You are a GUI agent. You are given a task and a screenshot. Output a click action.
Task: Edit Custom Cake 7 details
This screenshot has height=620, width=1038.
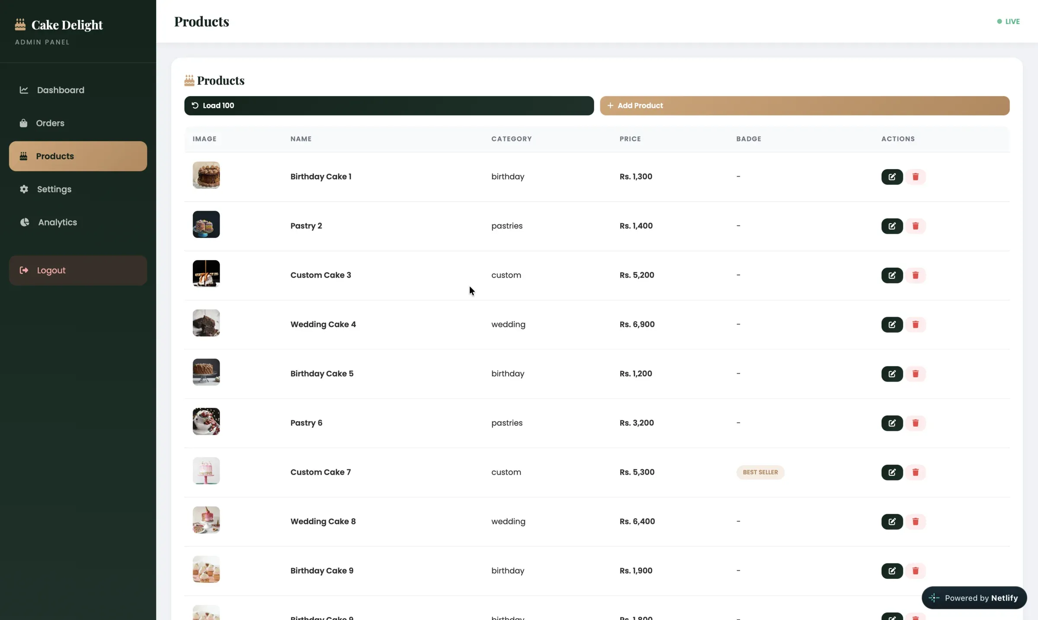[892, 472]
